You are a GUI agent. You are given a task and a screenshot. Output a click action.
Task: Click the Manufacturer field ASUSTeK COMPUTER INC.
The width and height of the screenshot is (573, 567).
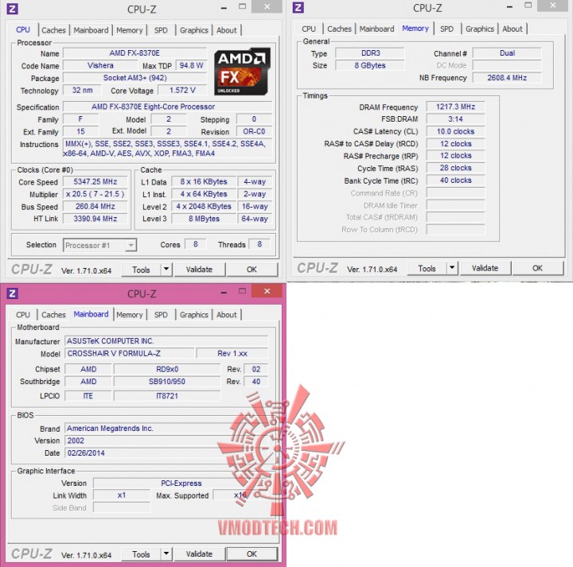coord(166,341)
